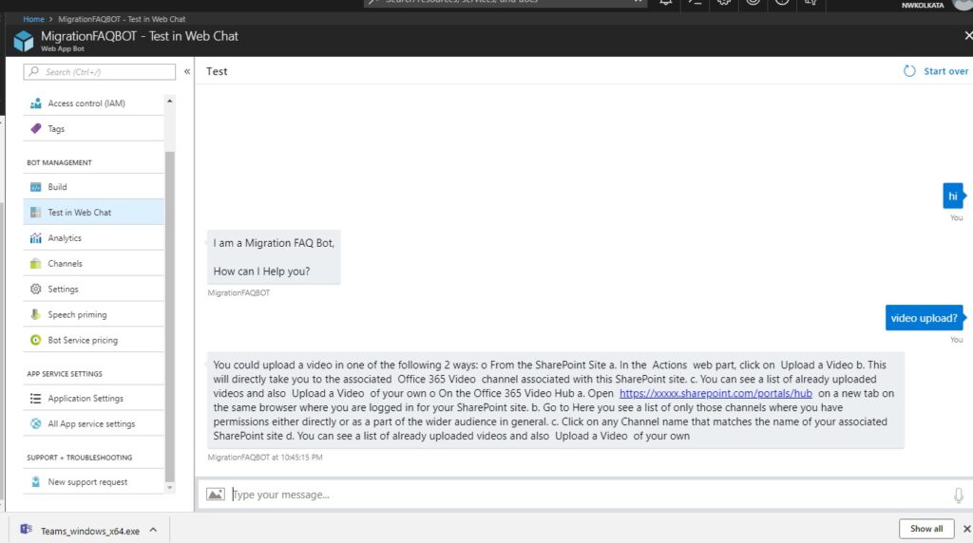Viewport: 973px width, 543px height.
Task: Open the sharepoint.com/portals/hub link
Action: [x=715, y=393]
